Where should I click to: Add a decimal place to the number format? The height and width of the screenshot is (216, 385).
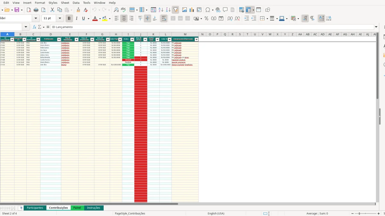click(230, 19)
